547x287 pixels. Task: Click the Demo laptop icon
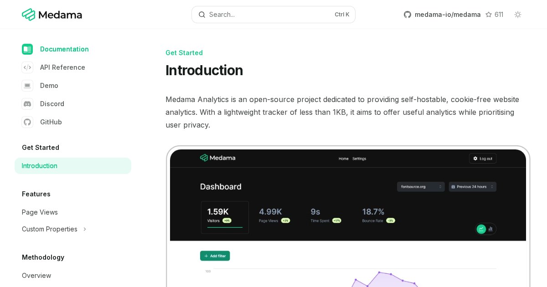(27, 86)
